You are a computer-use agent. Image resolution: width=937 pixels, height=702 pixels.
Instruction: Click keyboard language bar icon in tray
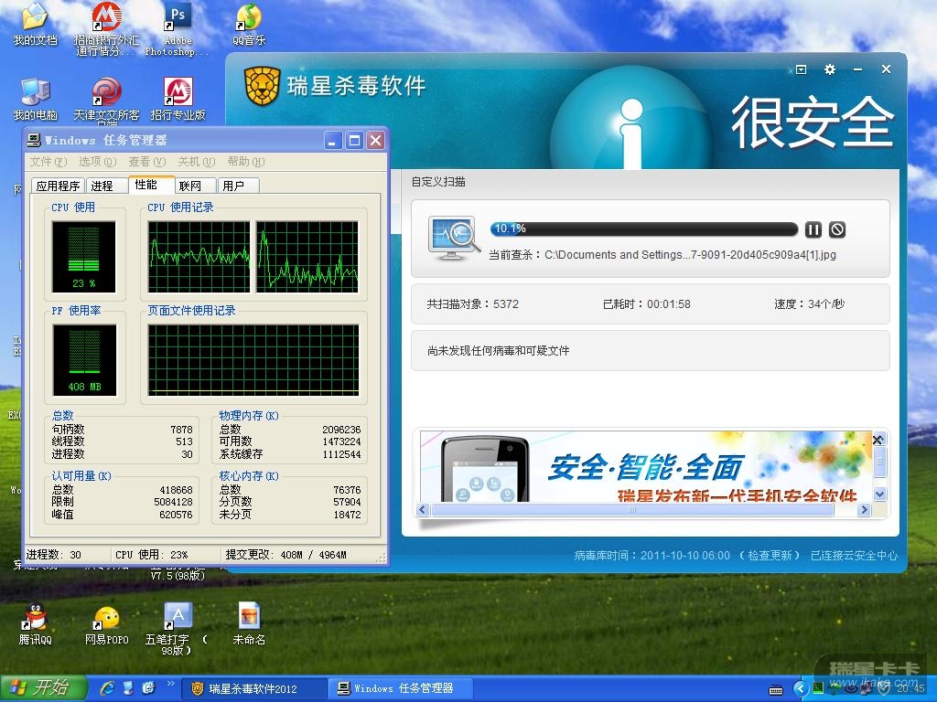(x=776, y=690)
